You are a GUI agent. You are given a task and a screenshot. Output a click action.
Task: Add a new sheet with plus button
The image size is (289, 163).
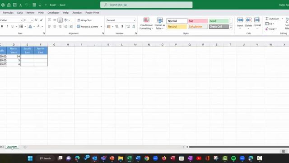(x=25, y=147)
